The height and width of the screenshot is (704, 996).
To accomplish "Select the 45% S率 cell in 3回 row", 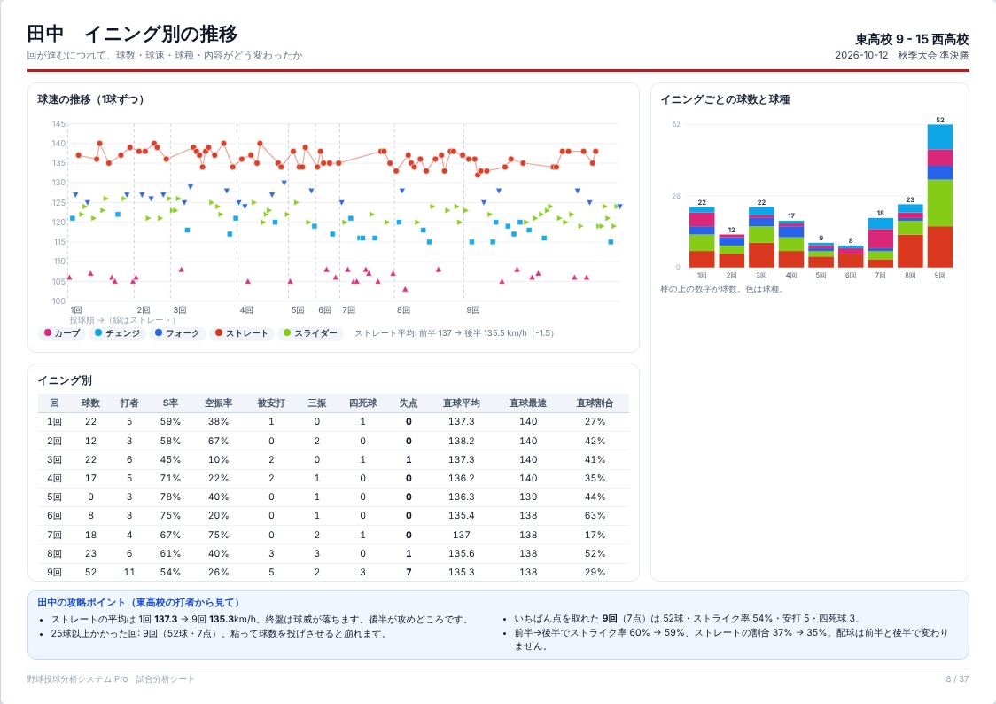I will click(x=170, y=459).
